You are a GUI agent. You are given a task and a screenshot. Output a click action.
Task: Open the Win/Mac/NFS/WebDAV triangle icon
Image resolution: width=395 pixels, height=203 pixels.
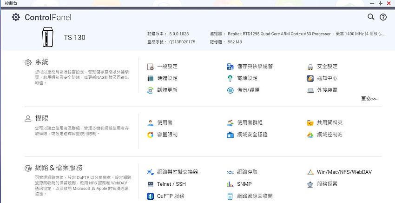pyautogui.click(x=310, y=172)
